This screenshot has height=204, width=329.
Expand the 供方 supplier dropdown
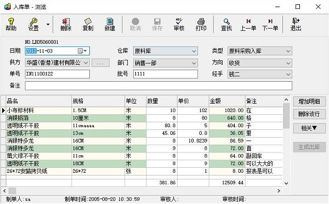coord(86,63)
